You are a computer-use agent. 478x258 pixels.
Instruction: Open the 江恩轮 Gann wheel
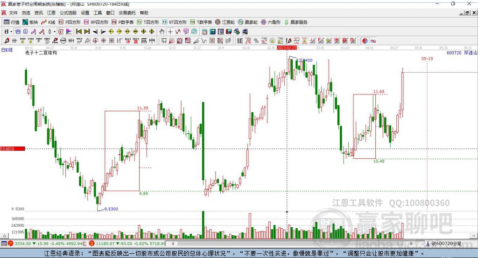point(225,22)
